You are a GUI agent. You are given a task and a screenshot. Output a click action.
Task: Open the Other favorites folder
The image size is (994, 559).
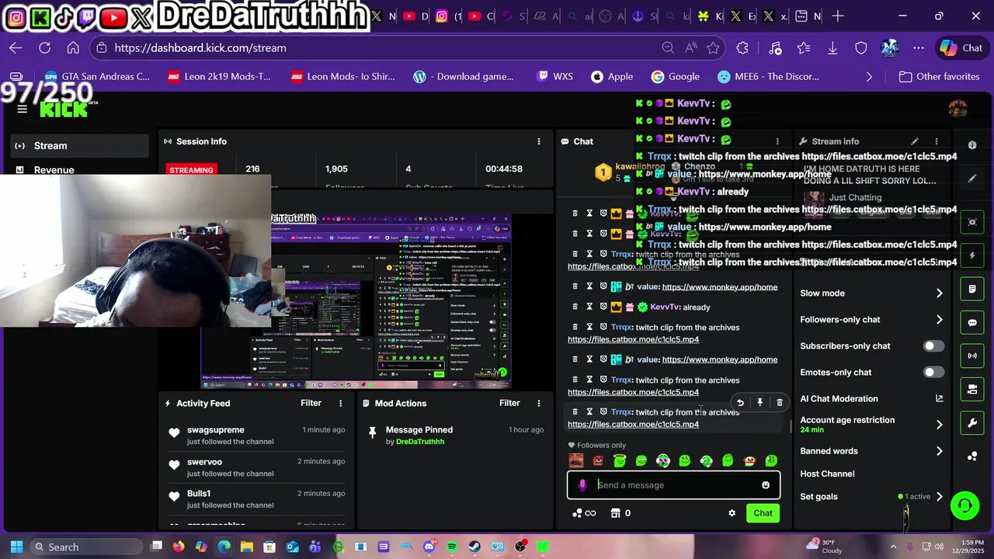click(939, 77)
